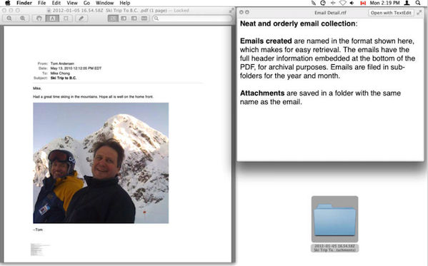Click the Preview window title text
The image size is (428, 266).
[x=120, y=11]
